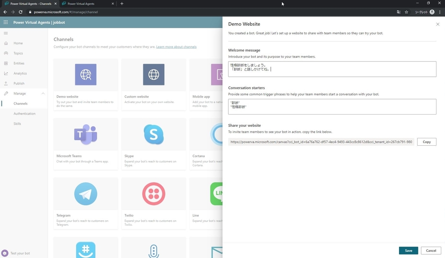Click the Topics sidebar icon
Viewport: 445px width, 258px height.
pyautogui.click(x=6, y=53)
